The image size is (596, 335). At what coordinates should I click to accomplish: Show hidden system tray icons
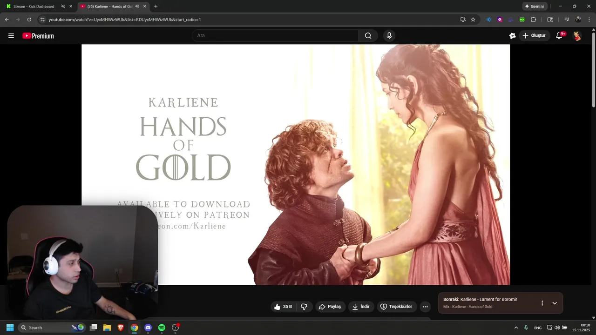[x=516, y=328]
